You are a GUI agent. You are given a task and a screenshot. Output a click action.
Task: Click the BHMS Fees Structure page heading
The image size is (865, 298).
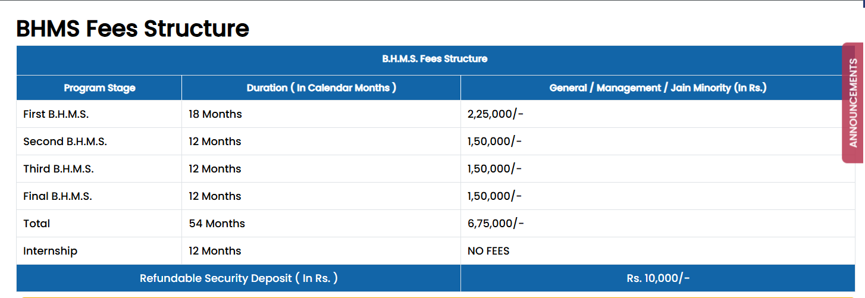point(132,29)
